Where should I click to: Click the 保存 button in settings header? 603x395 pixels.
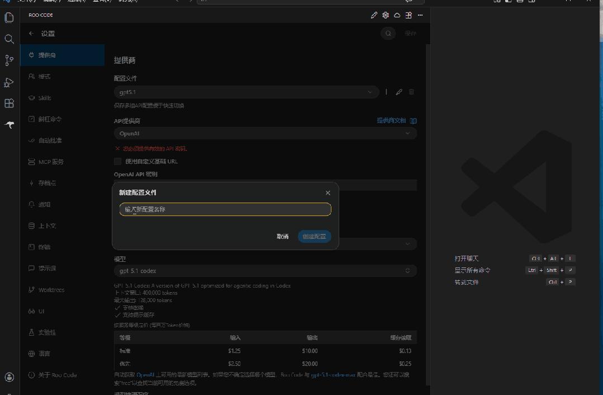410,34
